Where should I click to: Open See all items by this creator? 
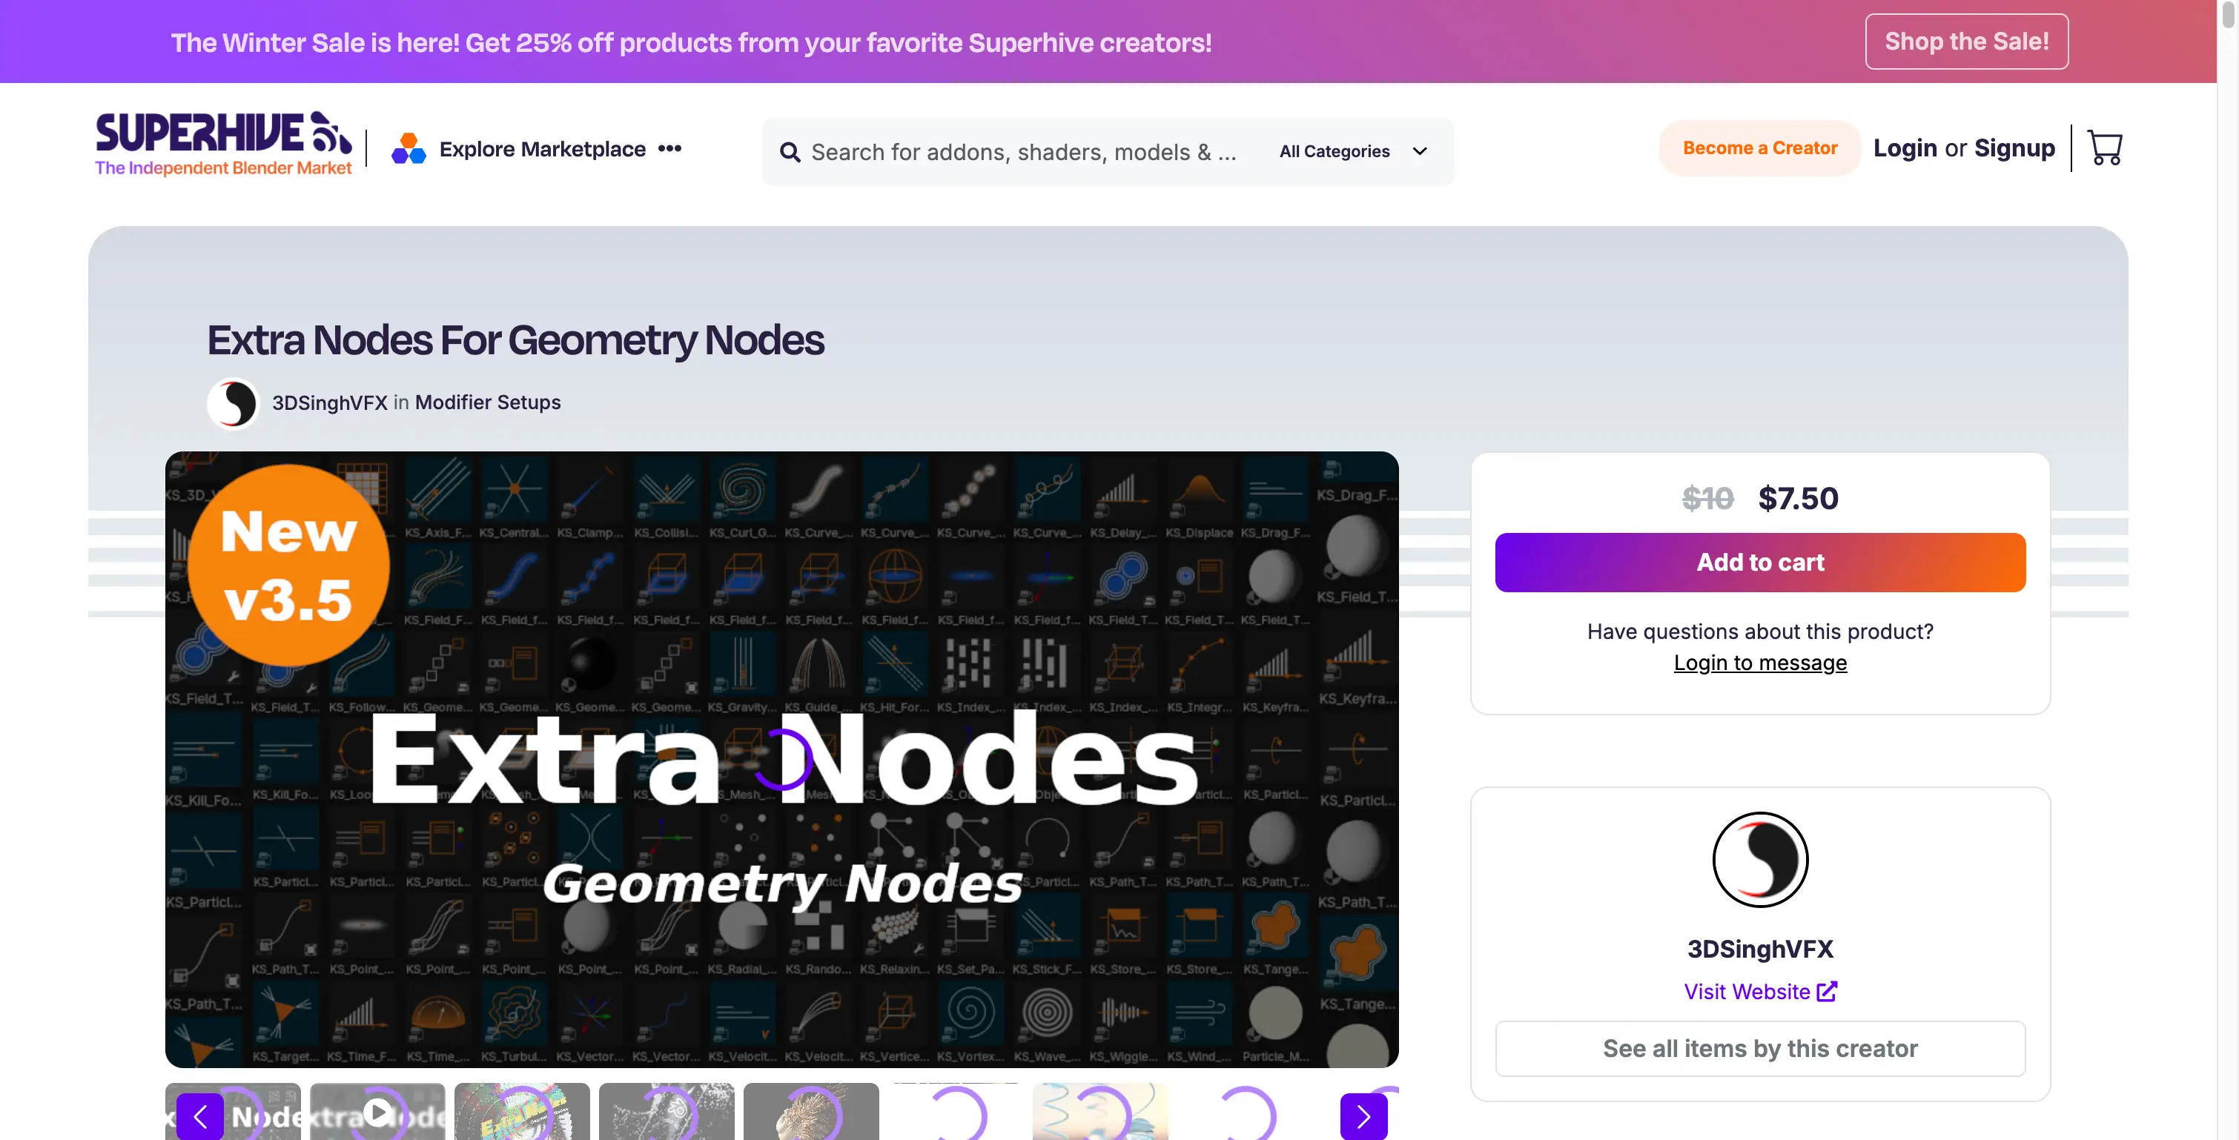pyautogui.click(x=1760, y=1048)
